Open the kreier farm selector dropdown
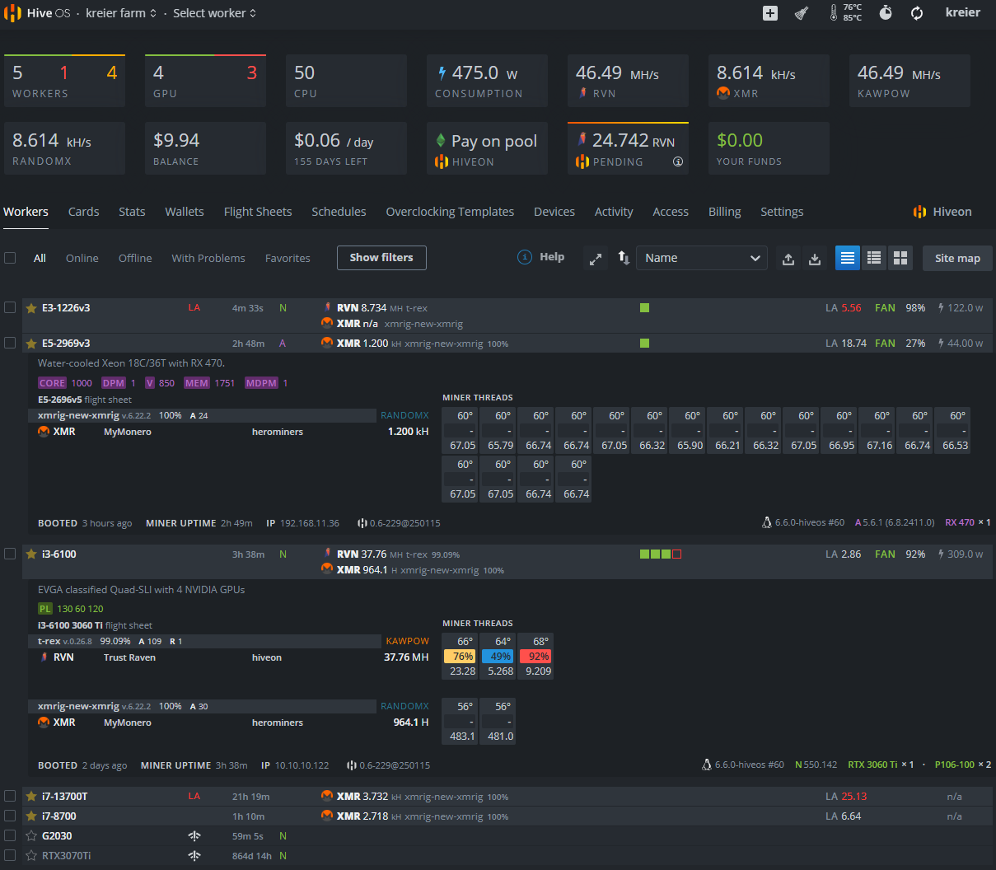Screen dimensions: 996x870 pos(120,13)
